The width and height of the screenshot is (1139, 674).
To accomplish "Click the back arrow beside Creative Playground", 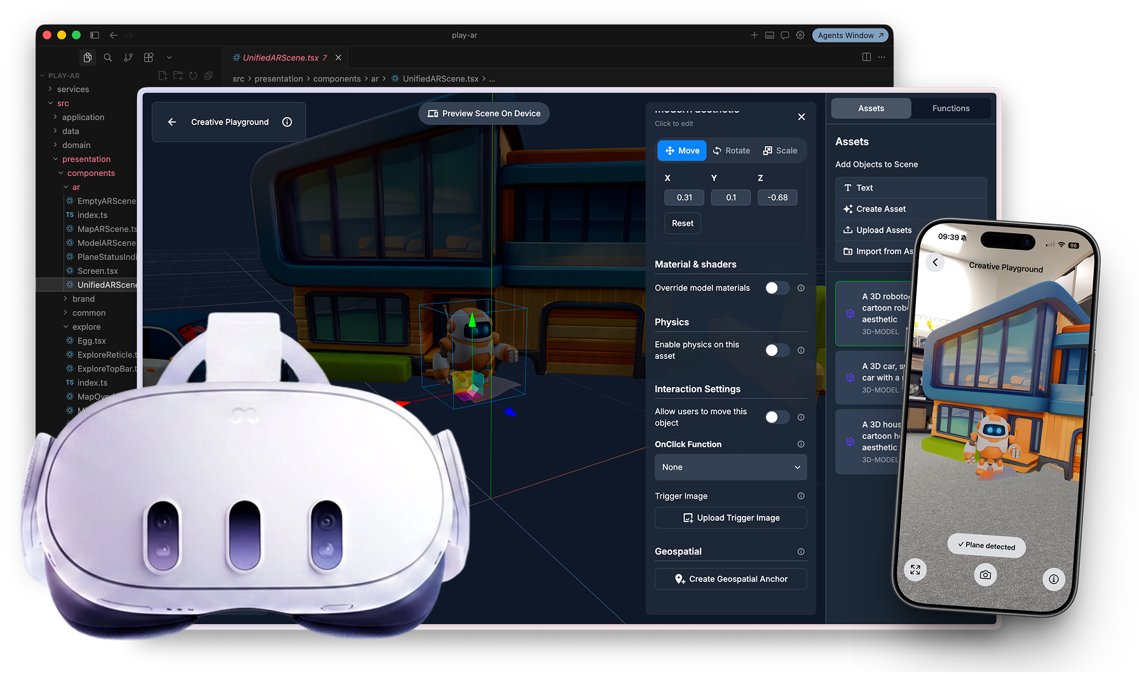I will [172, 122].
